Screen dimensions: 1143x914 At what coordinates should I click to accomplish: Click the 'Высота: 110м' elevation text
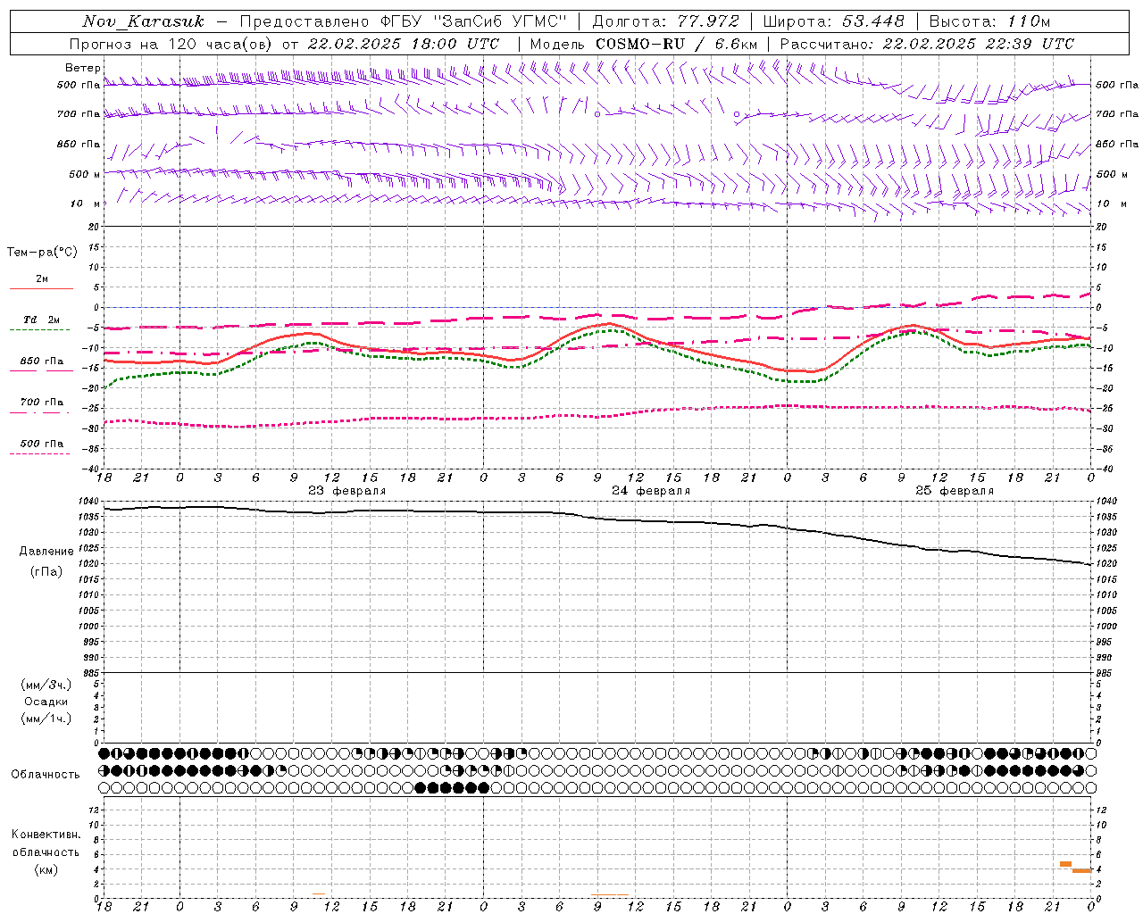[989, 21]
